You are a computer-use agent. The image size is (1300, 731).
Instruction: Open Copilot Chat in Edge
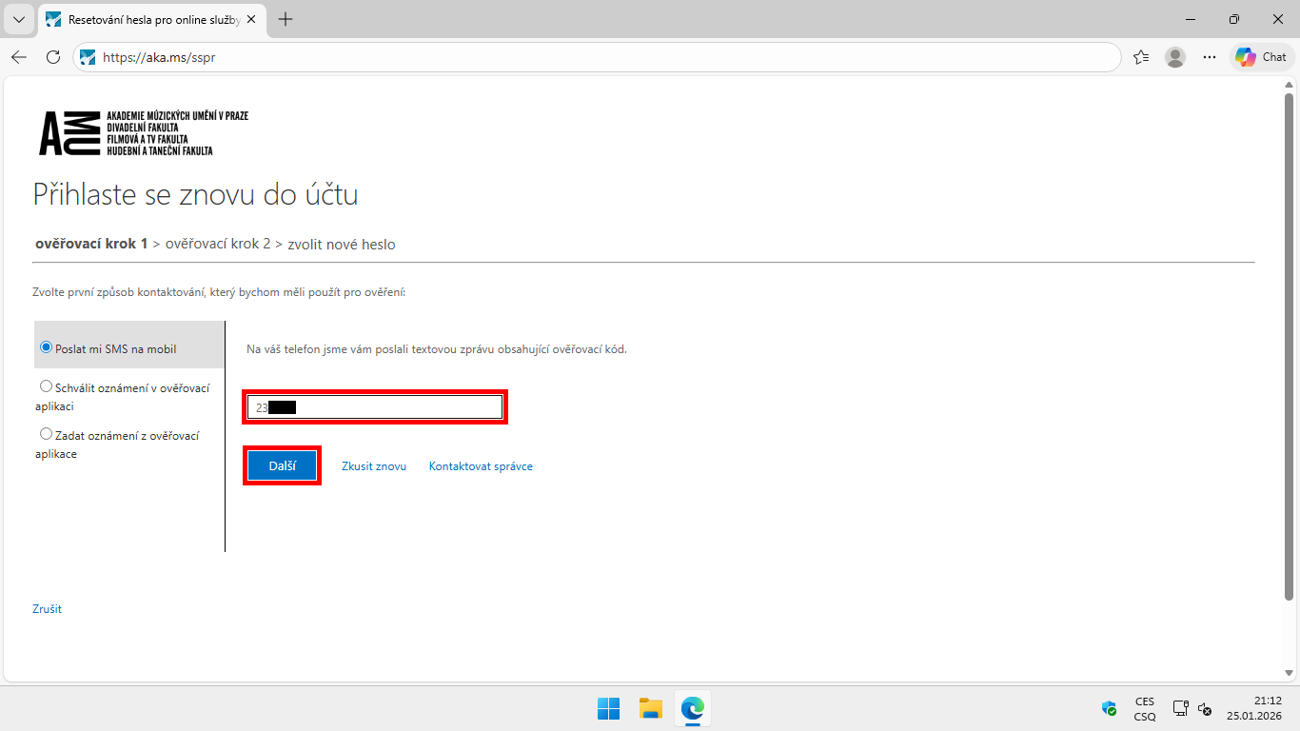[x=1261, y=57]
